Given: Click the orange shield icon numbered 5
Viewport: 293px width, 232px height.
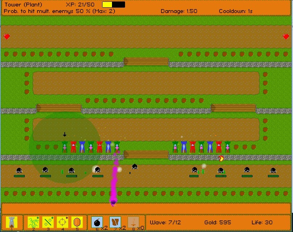Looking at the screenshot, I should pos(77,222).
